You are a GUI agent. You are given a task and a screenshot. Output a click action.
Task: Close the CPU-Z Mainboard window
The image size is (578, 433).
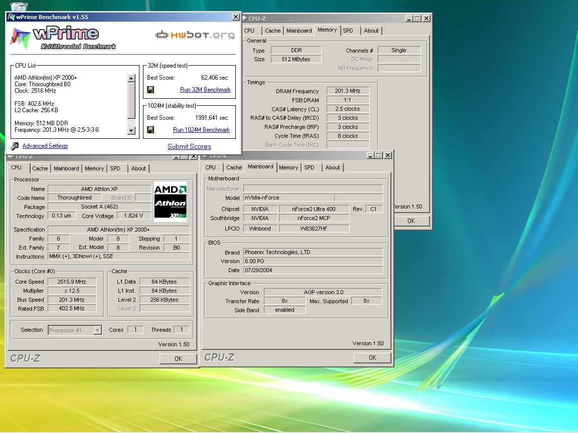pyautogui.click(x=388, y=155)
